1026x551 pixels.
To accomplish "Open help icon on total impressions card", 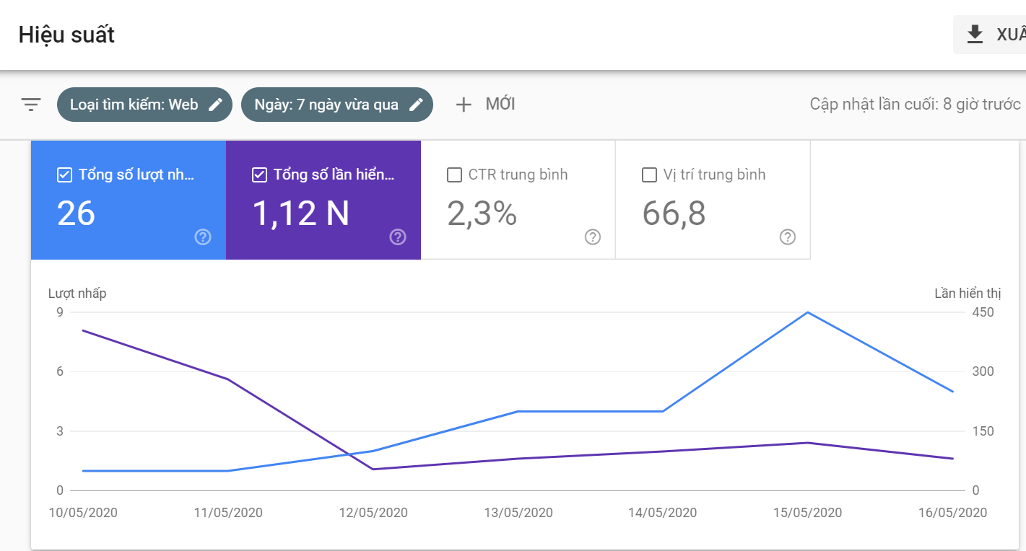I will (398, 237).
